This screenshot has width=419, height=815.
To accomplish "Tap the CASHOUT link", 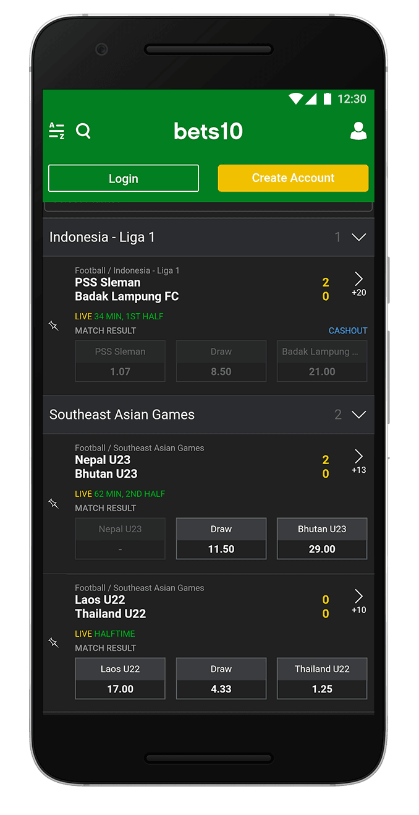I will coord(348,330).
